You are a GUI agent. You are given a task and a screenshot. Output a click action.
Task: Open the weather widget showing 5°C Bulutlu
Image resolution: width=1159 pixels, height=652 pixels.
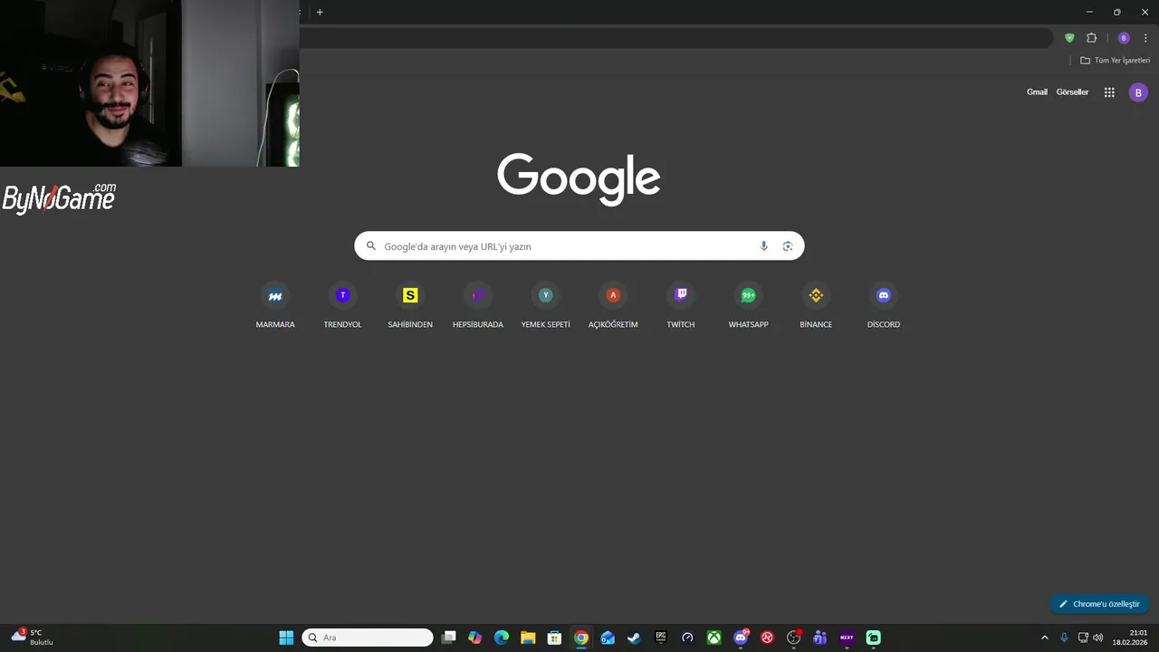pyautogui.click(x=32, y=638)
